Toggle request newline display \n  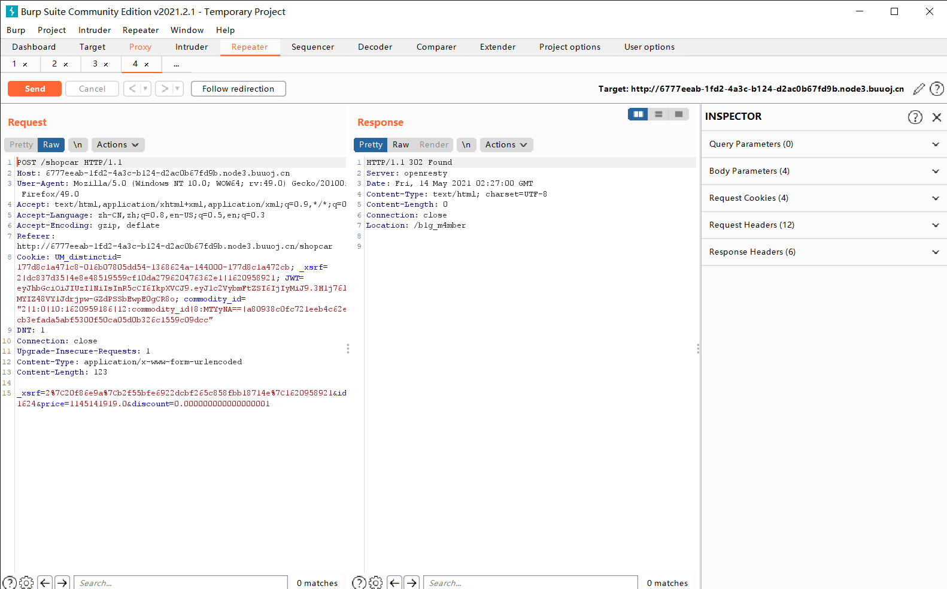click(x=78, y=145)
